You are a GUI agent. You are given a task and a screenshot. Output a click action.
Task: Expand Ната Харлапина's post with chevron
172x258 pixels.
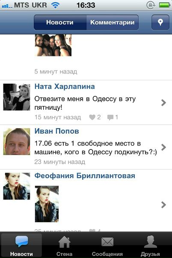(163, 103)
